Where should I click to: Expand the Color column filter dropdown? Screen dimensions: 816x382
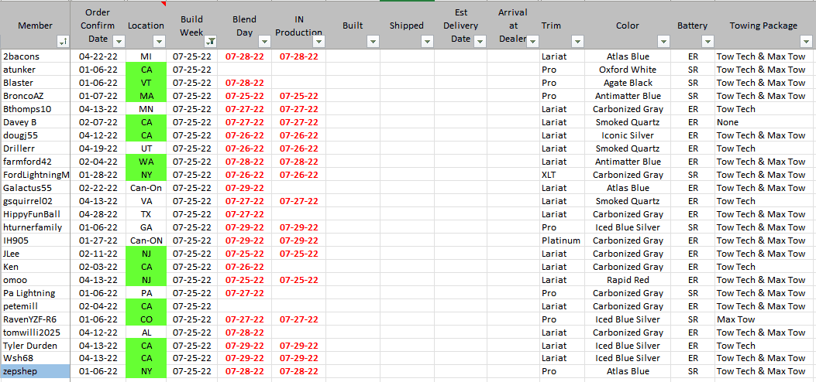pyautogui.click(x=663, y=40)
